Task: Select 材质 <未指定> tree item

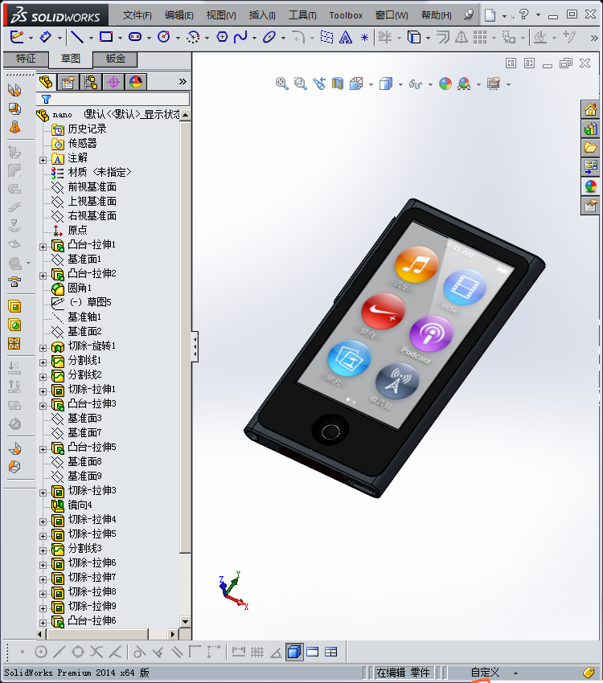Action: pos(100,173)
